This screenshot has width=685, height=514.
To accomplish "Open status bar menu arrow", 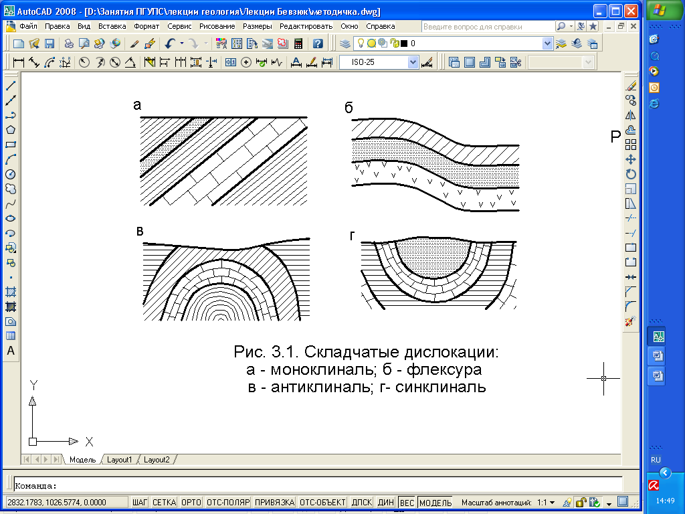I will coord(609,503).
